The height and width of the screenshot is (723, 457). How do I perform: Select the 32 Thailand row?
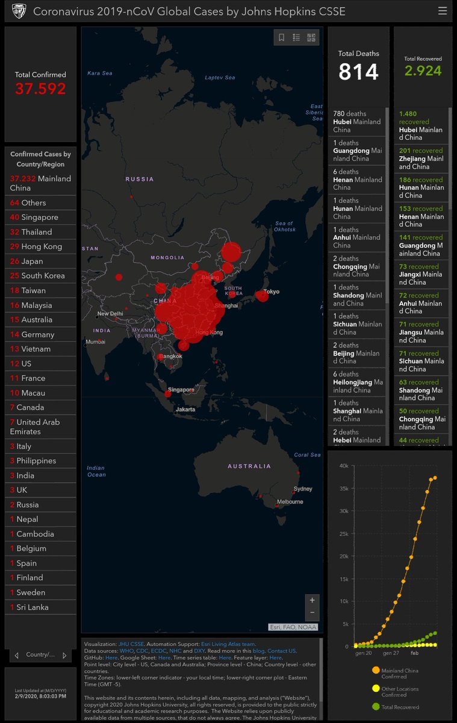[x=40, y=232]
